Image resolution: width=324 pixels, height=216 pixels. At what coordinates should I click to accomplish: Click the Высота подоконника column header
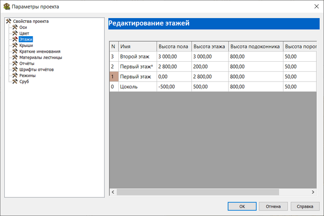pos(256,46)
